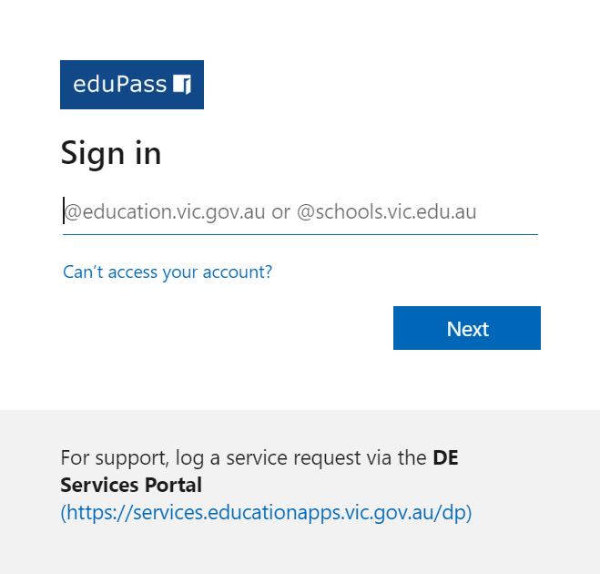Screen dimensions: 600x574
Task: Click the dark blue background of eduPass badge
Action: pos(132,102)
